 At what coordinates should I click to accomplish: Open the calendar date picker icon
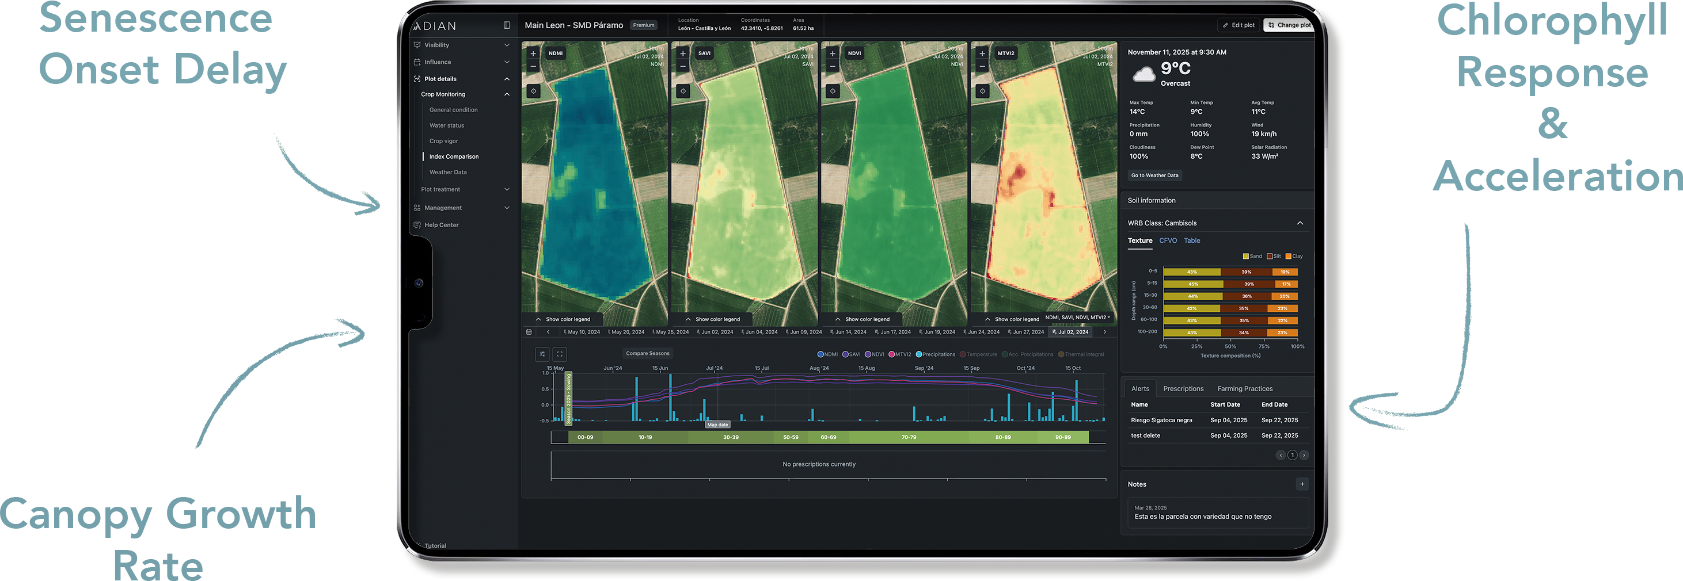529,332
